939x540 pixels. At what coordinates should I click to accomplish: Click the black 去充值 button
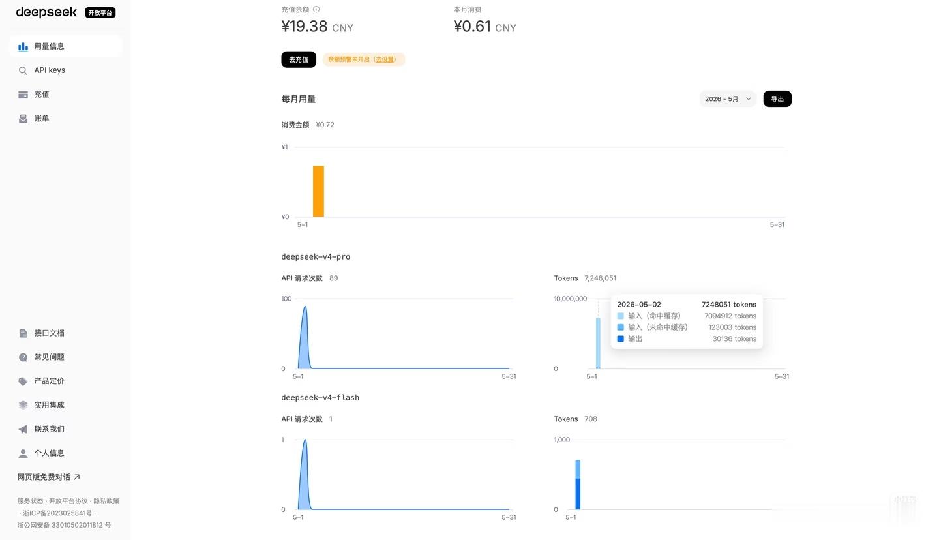[299, 59]
